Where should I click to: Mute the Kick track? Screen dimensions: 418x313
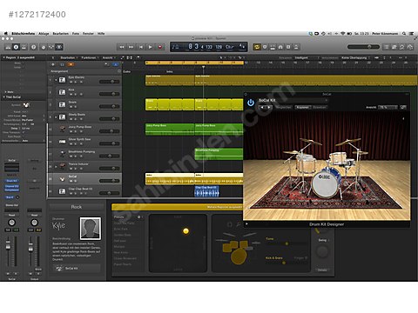point(71,94)
